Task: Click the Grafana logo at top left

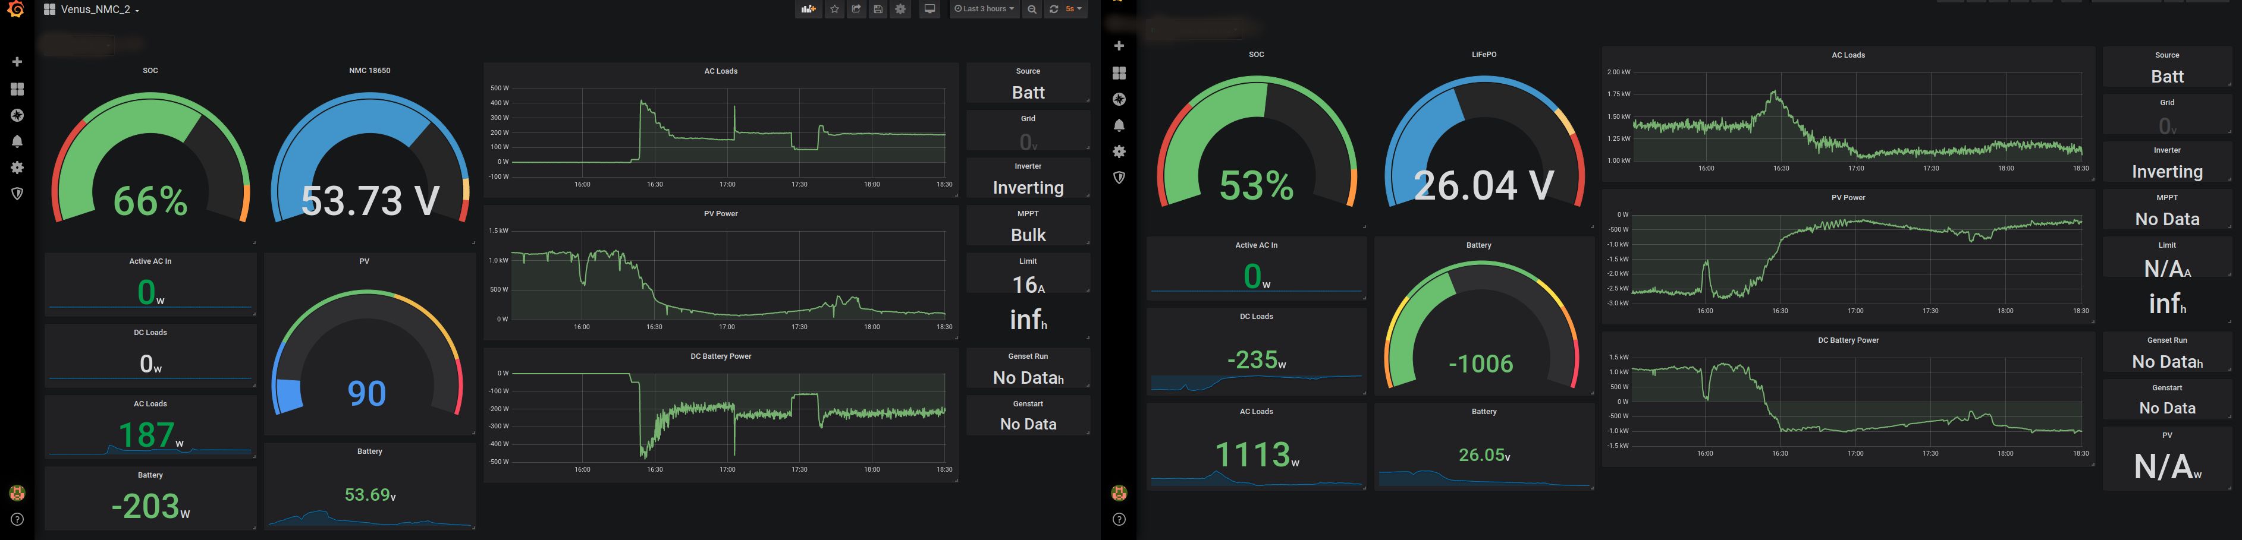Action: pyautogui.click(x=15, y=10)
